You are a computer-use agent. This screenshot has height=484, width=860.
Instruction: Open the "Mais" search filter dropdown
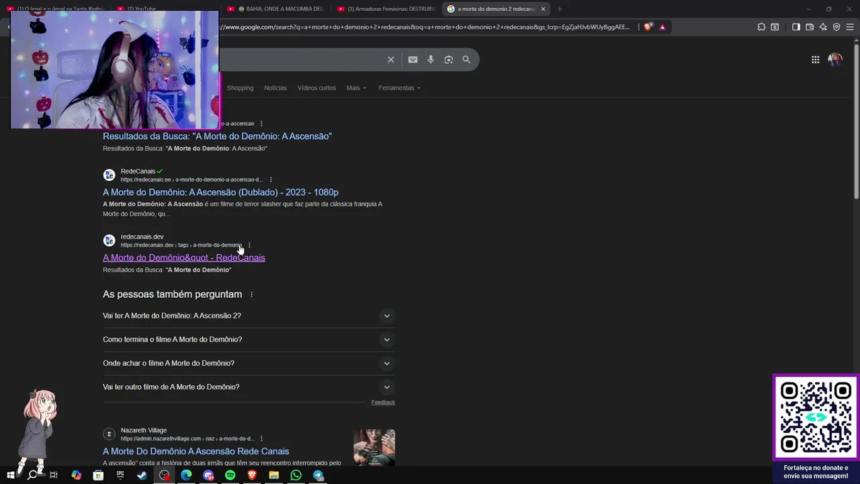[x=356, y=88]
